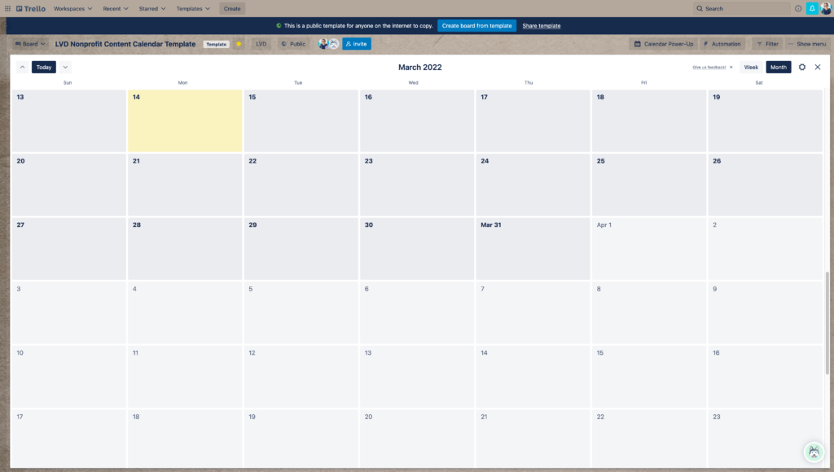Select the March 19 calendar cell
Screen dimensions: 834x472
click(765, 120)
